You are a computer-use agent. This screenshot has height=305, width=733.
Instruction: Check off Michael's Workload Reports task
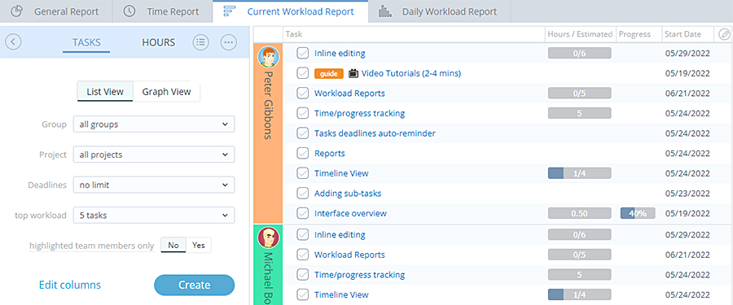[303, 255]
